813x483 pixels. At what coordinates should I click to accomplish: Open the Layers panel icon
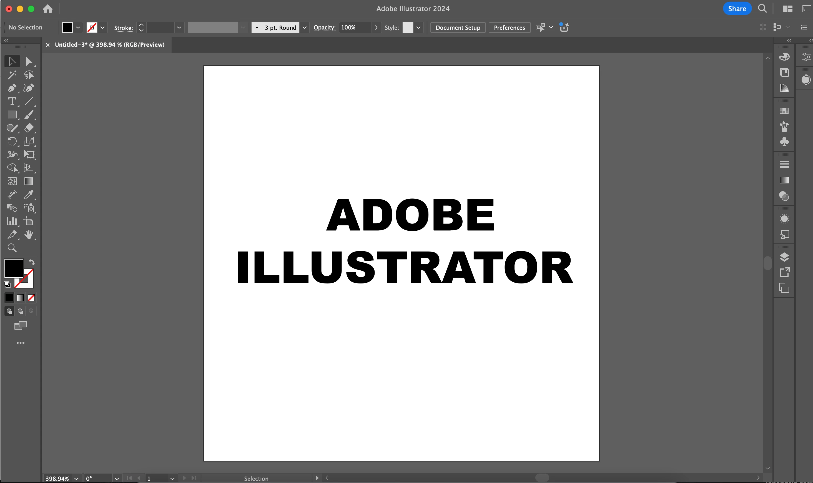[784, 257]
